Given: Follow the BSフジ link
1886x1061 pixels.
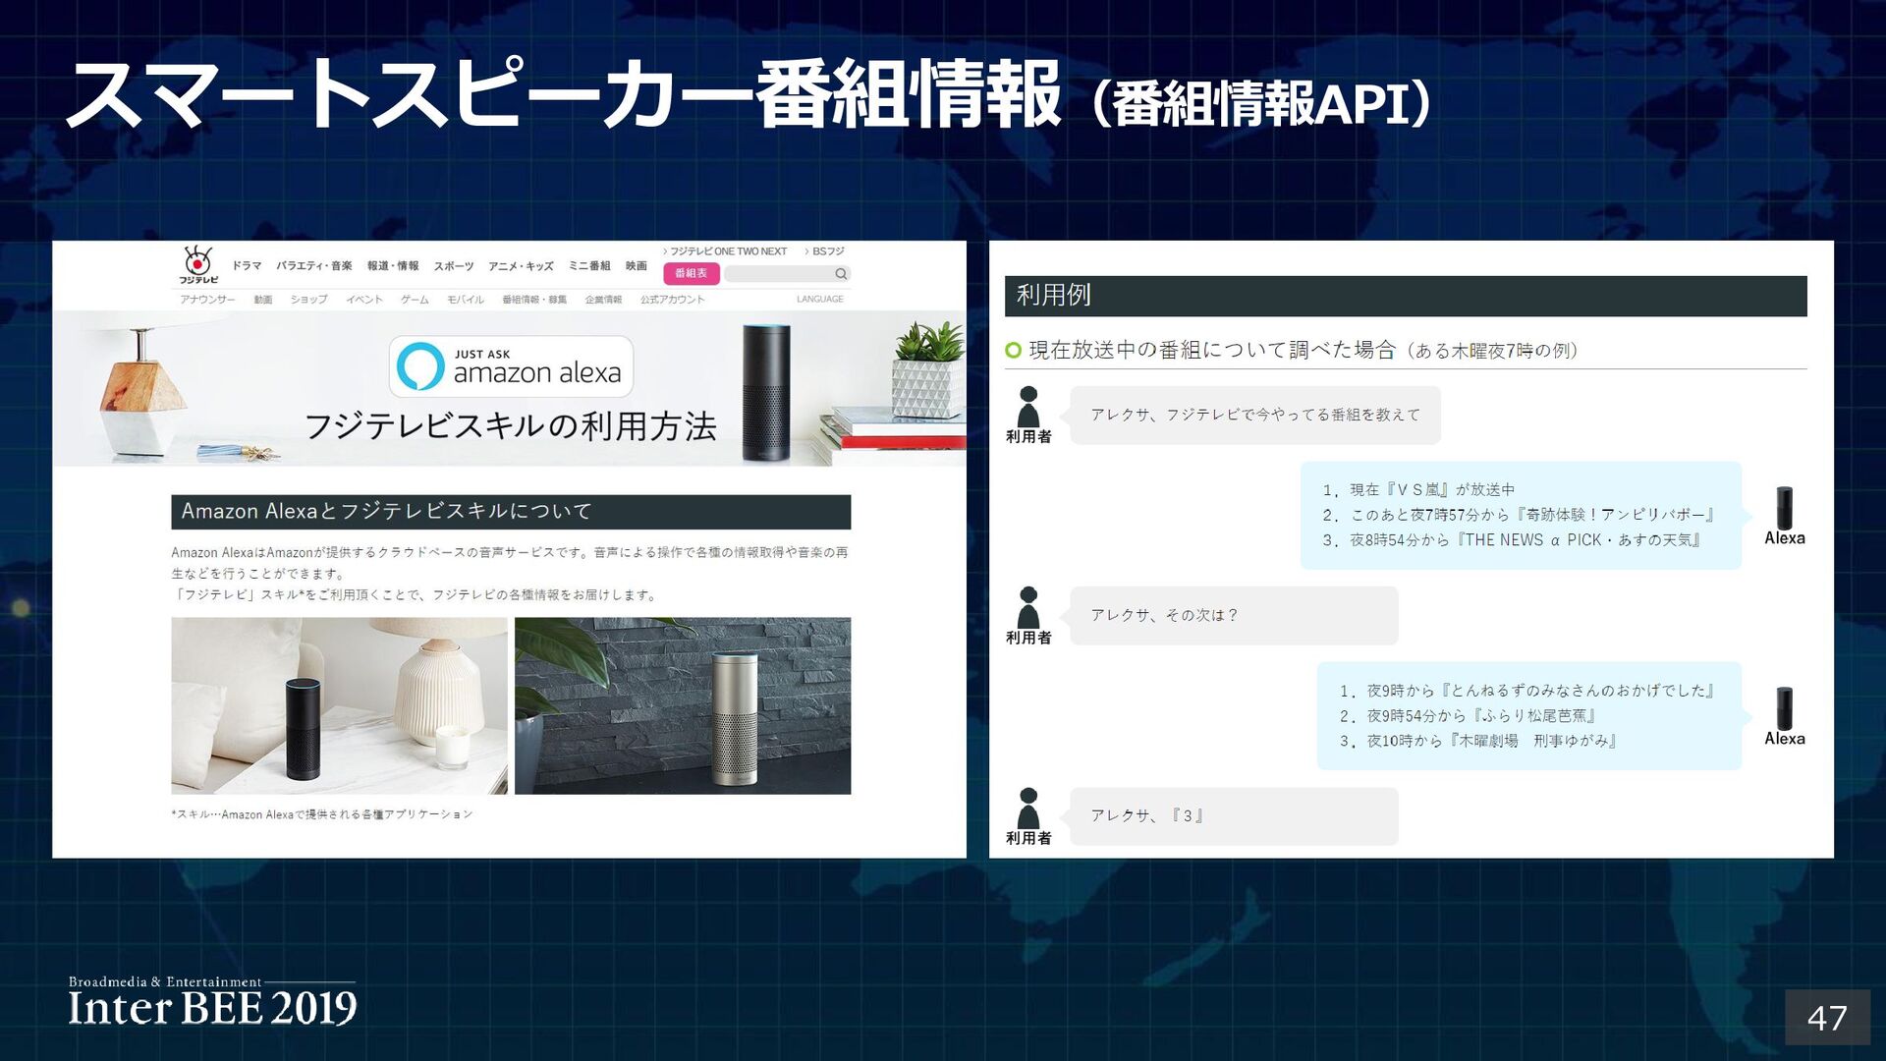Looking at the screenshot, I should coord(827,251).
